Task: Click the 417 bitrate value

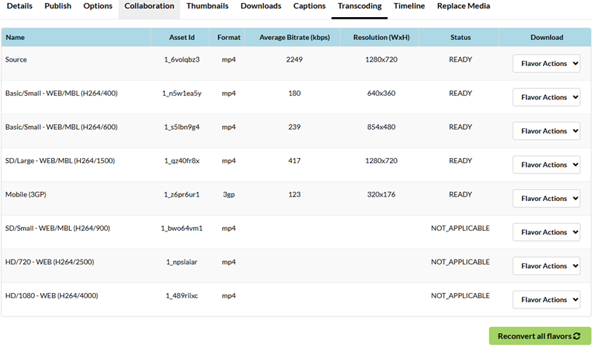Action: (294, 161)
